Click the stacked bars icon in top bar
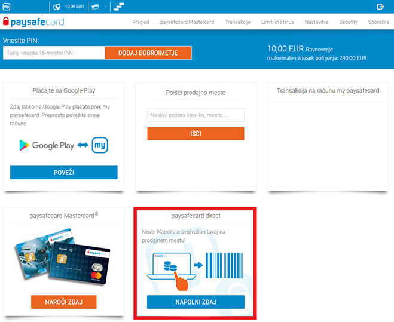This screenshot has height=322, width=394. click(119, 7)
